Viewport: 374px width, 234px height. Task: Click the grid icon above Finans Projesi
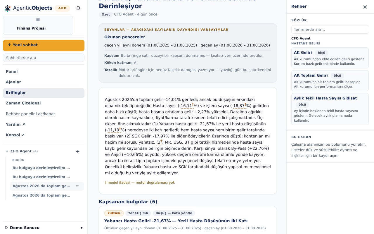tap(38, 20)
